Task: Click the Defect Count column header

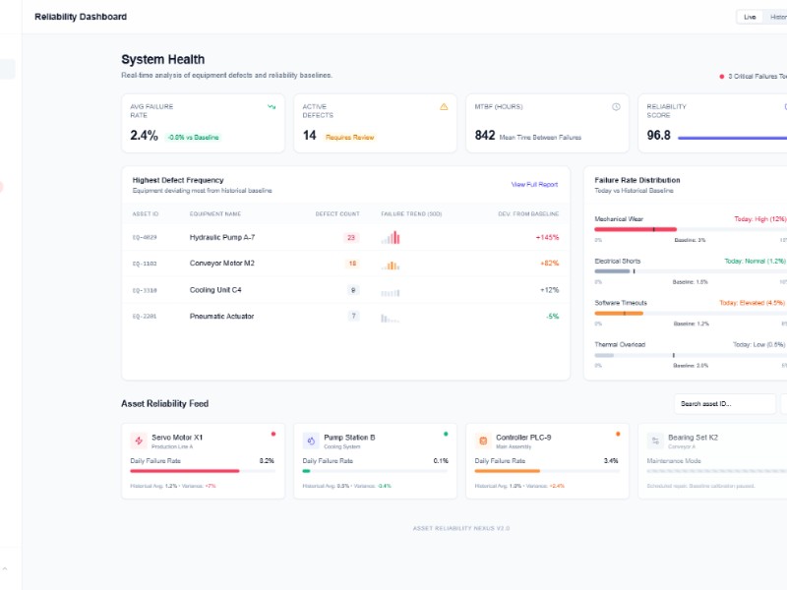Action: click(337, 213)
